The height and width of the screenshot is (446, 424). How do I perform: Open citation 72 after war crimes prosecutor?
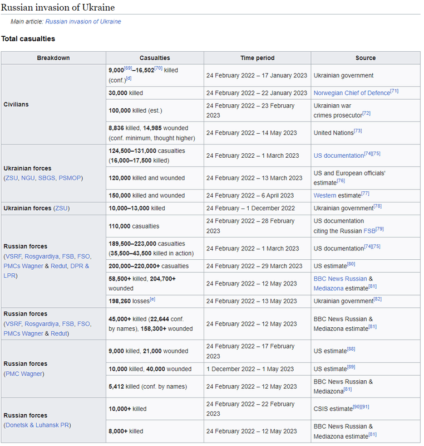pos(366,114)
